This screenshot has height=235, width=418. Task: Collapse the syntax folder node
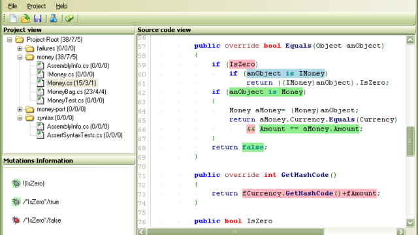point(20,117)
